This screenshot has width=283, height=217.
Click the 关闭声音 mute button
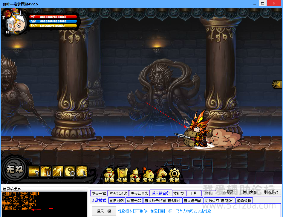250,192
